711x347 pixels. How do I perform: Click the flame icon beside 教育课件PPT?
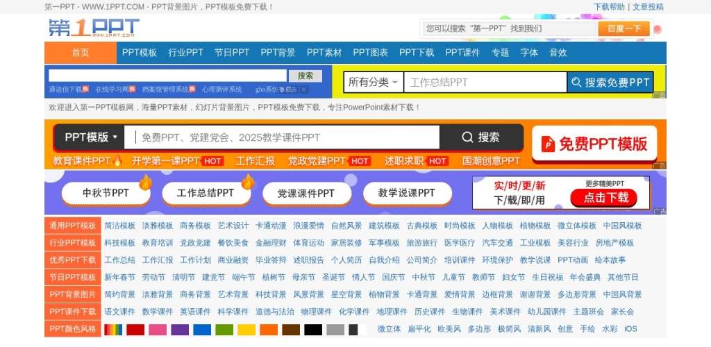coord(117,161)
